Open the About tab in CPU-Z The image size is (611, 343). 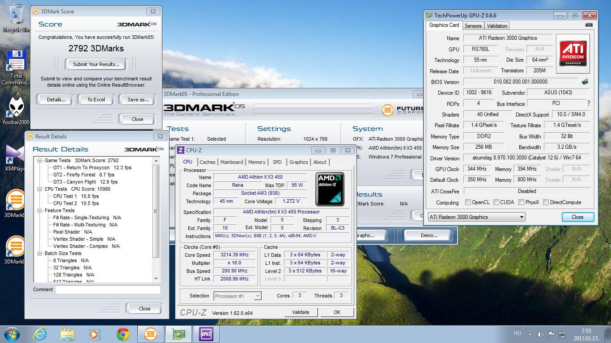(x=320, y=162)
